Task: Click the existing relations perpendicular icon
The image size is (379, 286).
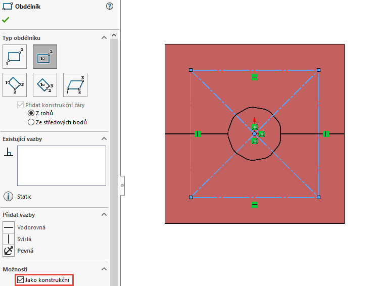Action: 9,152
